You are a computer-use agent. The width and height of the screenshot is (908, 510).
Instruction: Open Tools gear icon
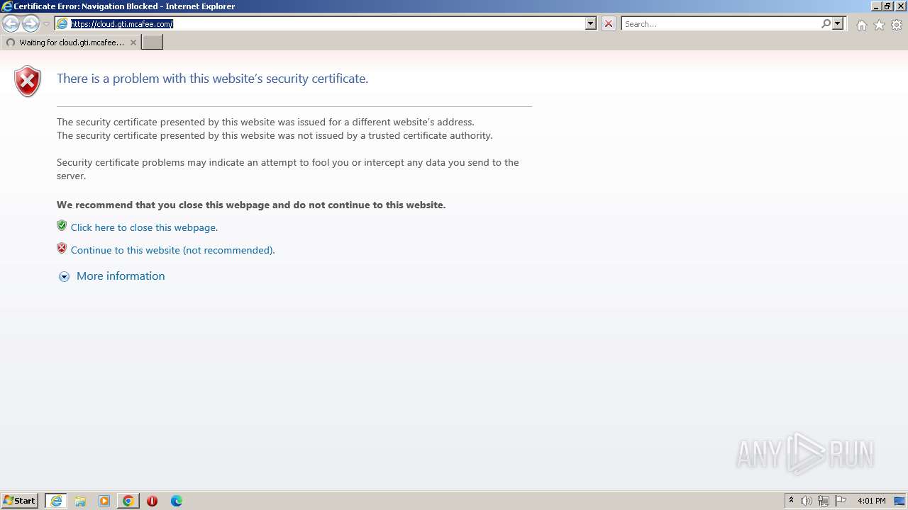(897, 25)
